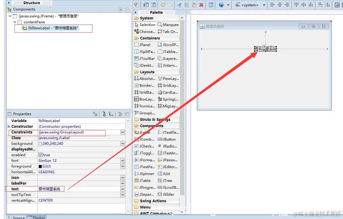Click the foreground black color swatch
The height and width of the screenshot is (219, 343).
(40, 166)
